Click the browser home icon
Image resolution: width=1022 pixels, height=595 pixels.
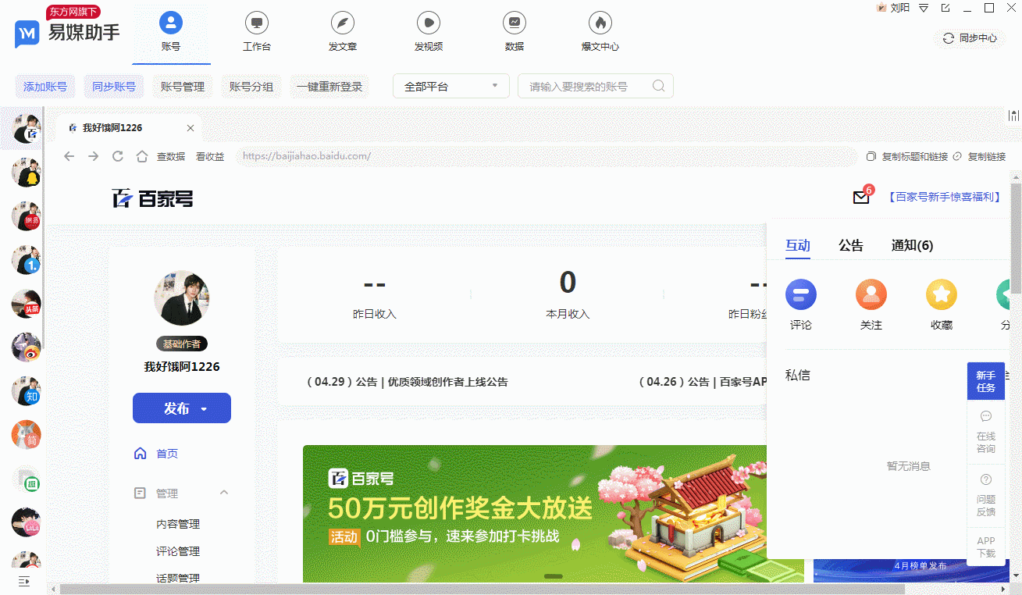142,156
